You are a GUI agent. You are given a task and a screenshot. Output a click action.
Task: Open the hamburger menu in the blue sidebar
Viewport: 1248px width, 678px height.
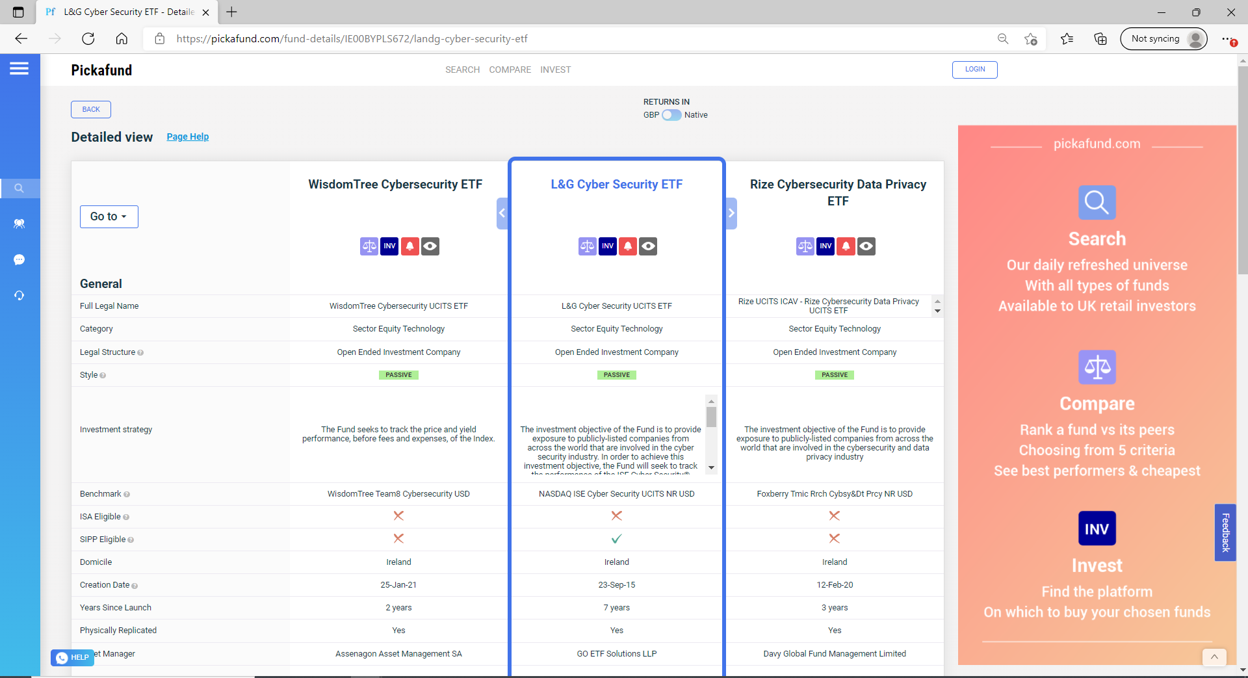(x=19, y=68)
